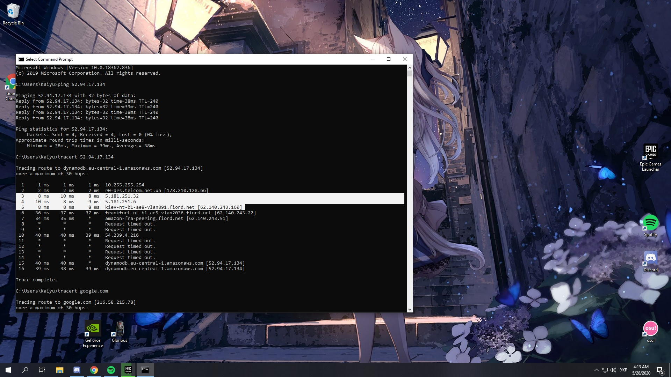This screenshot has width=671, height=377.
Task: Switch to Chrome in the taskbar
Action: click(x=94, y=370)
